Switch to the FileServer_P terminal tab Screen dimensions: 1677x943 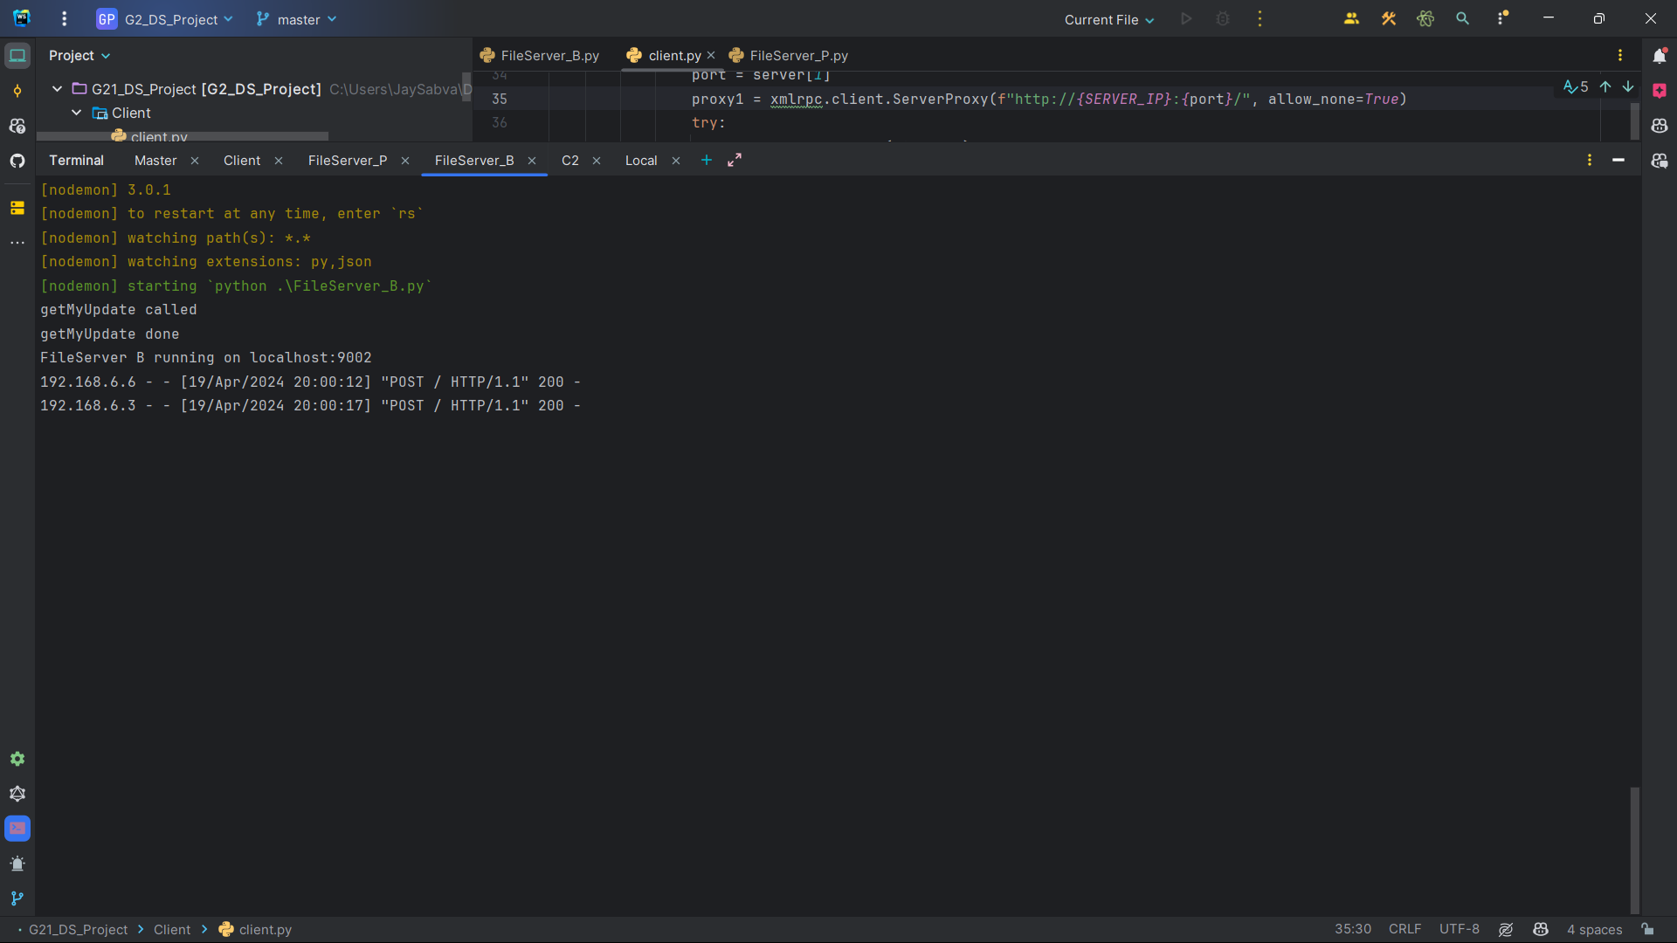click(348, 161)
